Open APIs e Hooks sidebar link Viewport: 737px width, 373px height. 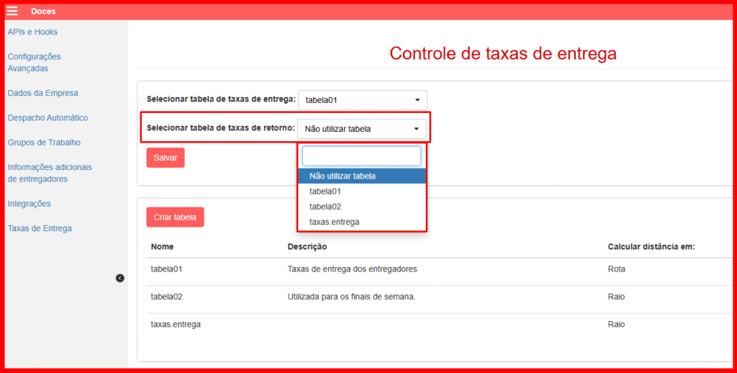pos(32,32)
